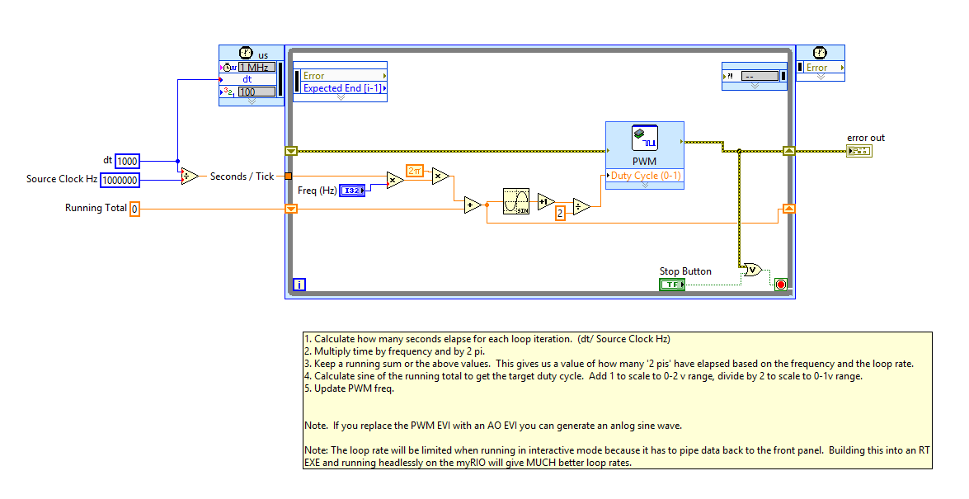Screen dimensions: 969x499
Task: Click the error shift register on the loop's right edge
Action: click(788, 151)
